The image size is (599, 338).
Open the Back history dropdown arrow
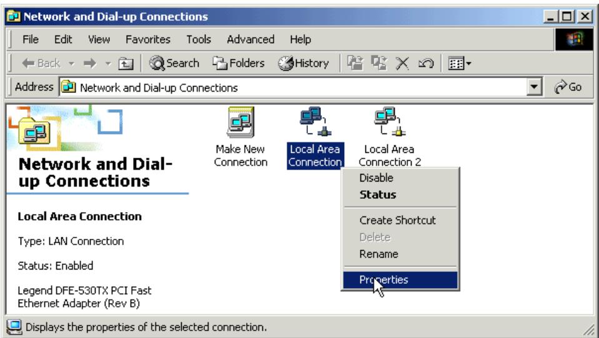(71, 64)
